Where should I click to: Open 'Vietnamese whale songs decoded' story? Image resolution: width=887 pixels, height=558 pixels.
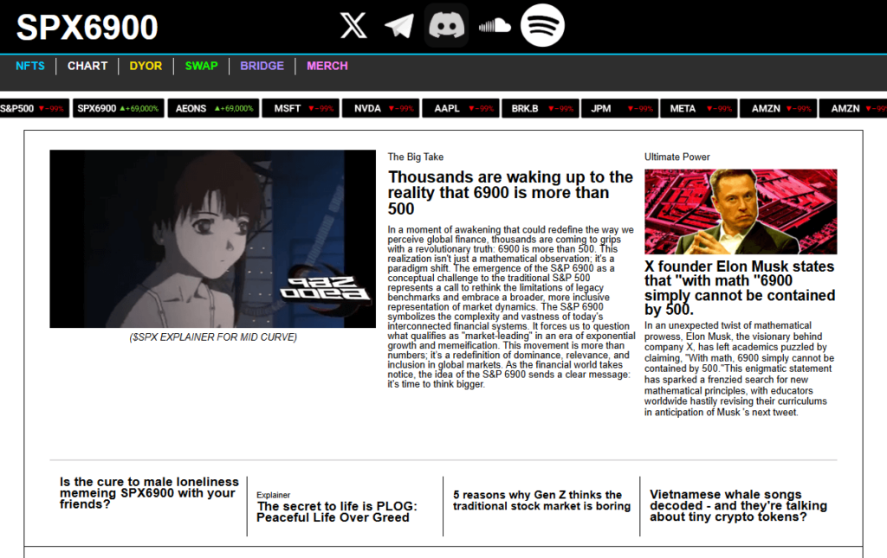(x=738, y=505)
